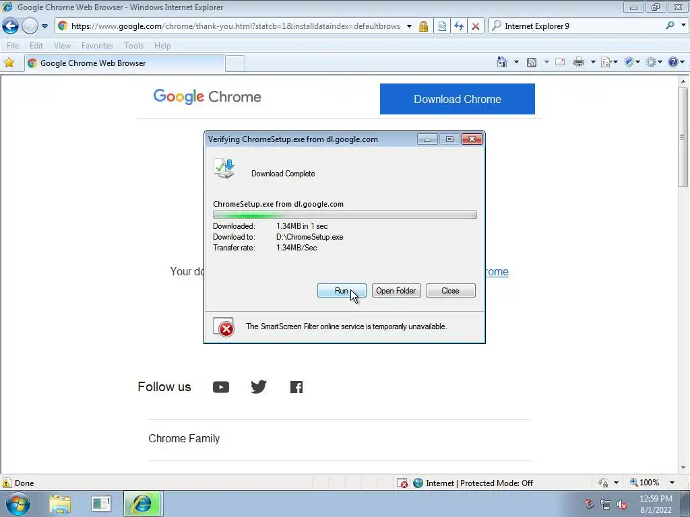Click the IE Forward navigation button
This screenshot has width=690, height=517.
click(30, 26)
